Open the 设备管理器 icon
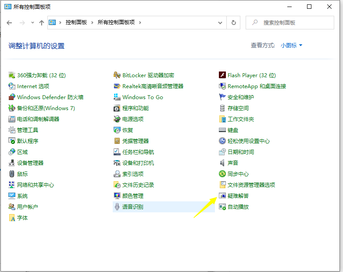 click(x=12, y=163)
